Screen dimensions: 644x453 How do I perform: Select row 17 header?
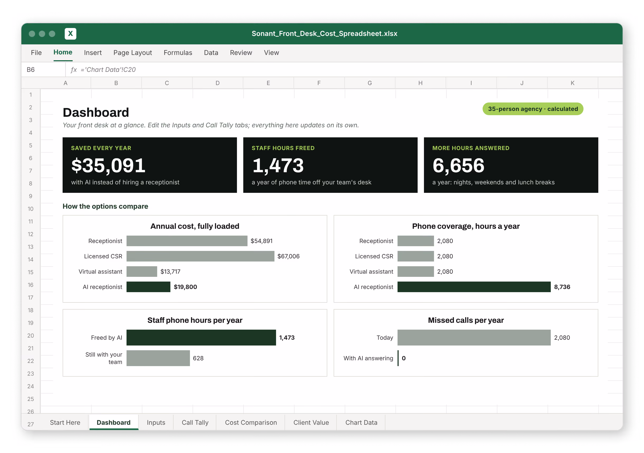[31, 298]
